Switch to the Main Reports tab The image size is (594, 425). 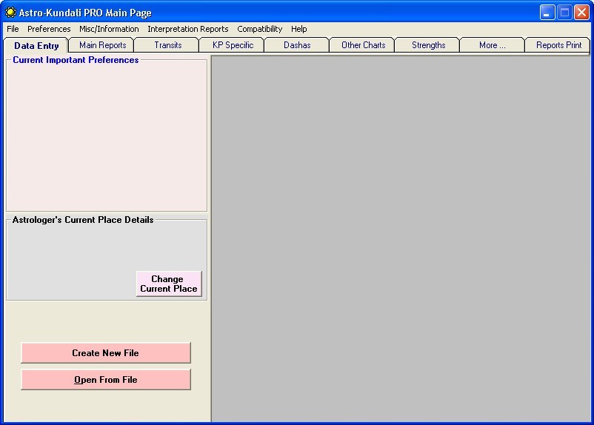pyautogui.click(x=102, y=45)
